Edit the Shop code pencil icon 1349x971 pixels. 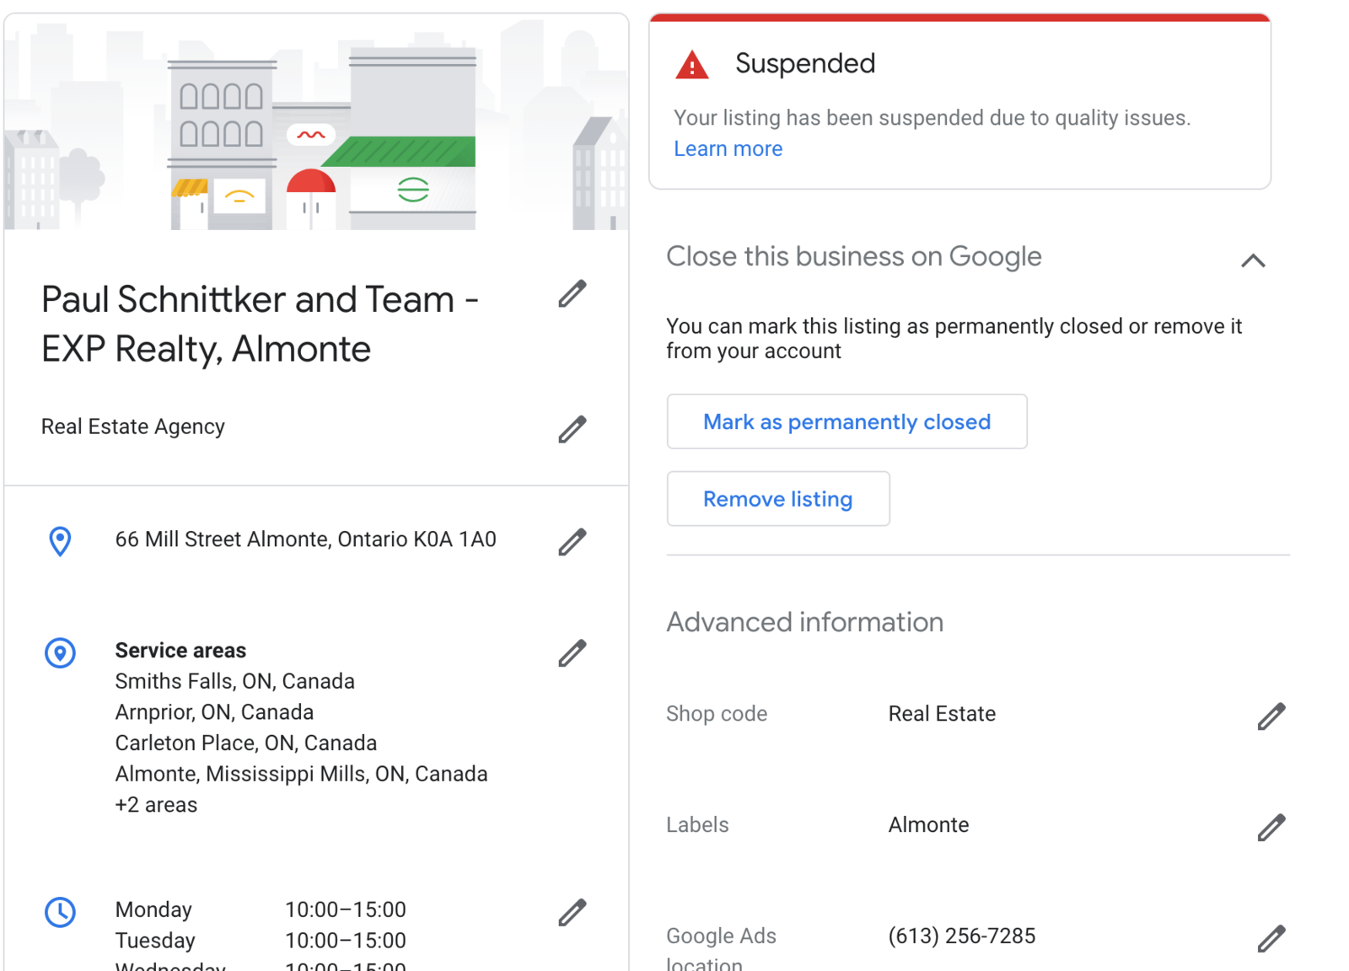pyautogui.click(x=1271, y=716)
